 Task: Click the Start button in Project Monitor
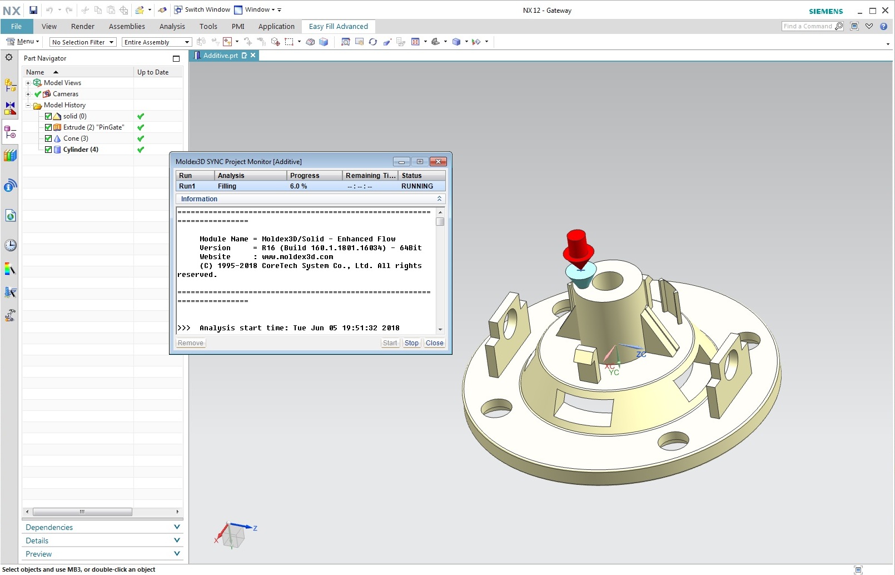390,343
